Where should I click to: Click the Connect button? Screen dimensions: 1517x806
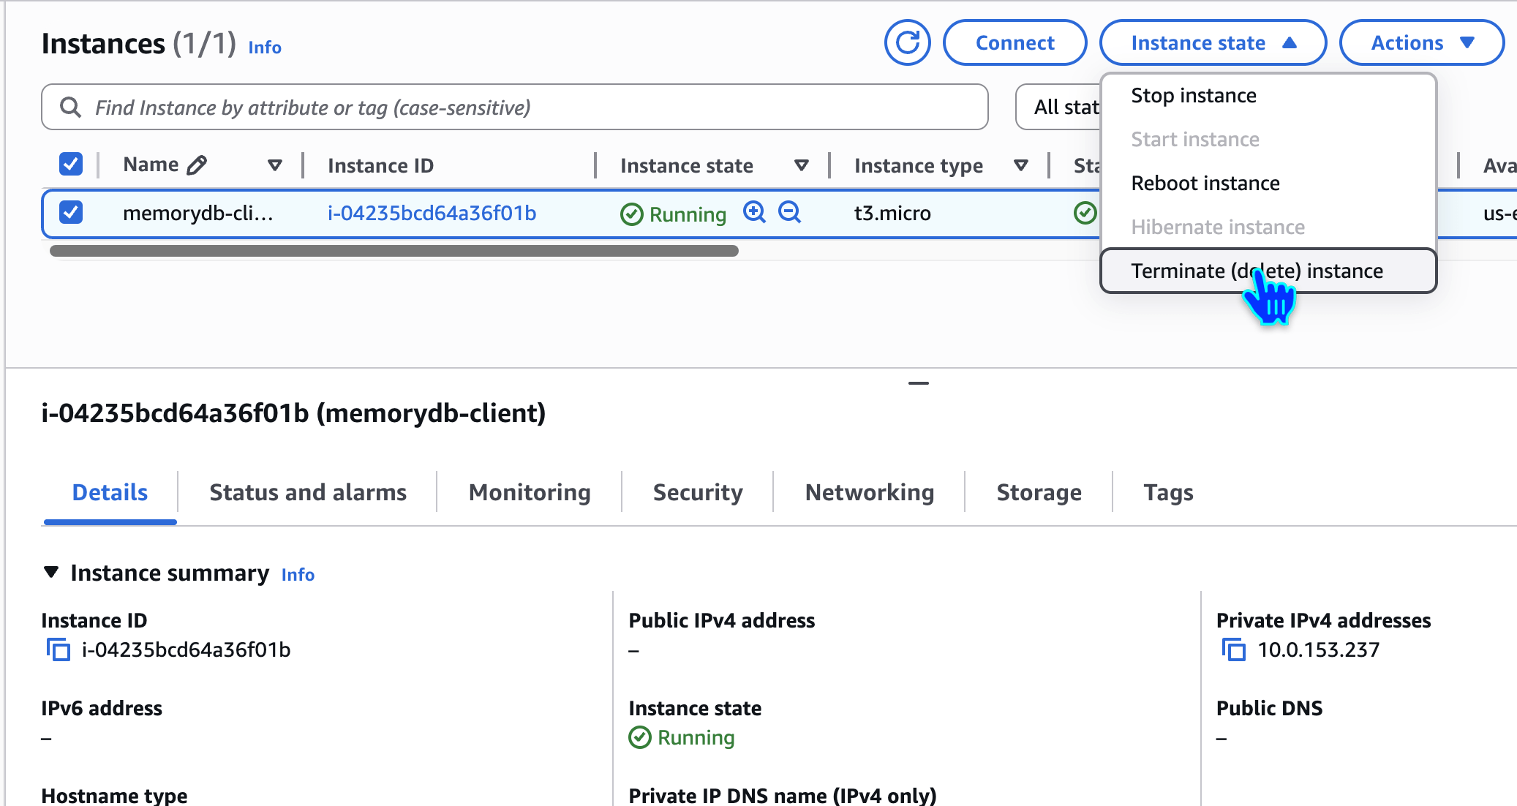[x=1015, y=43]
